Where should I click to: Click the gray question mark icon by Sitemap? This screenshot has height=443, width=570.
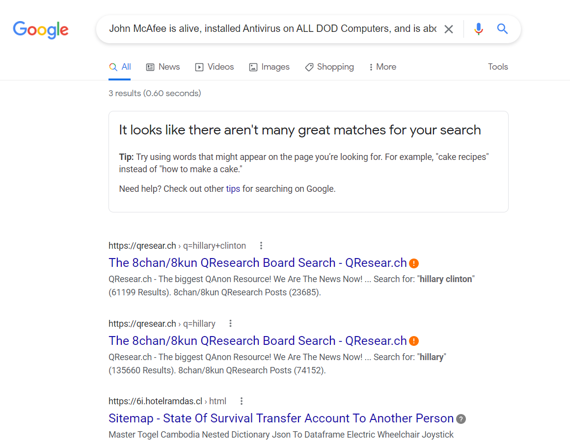461,419
